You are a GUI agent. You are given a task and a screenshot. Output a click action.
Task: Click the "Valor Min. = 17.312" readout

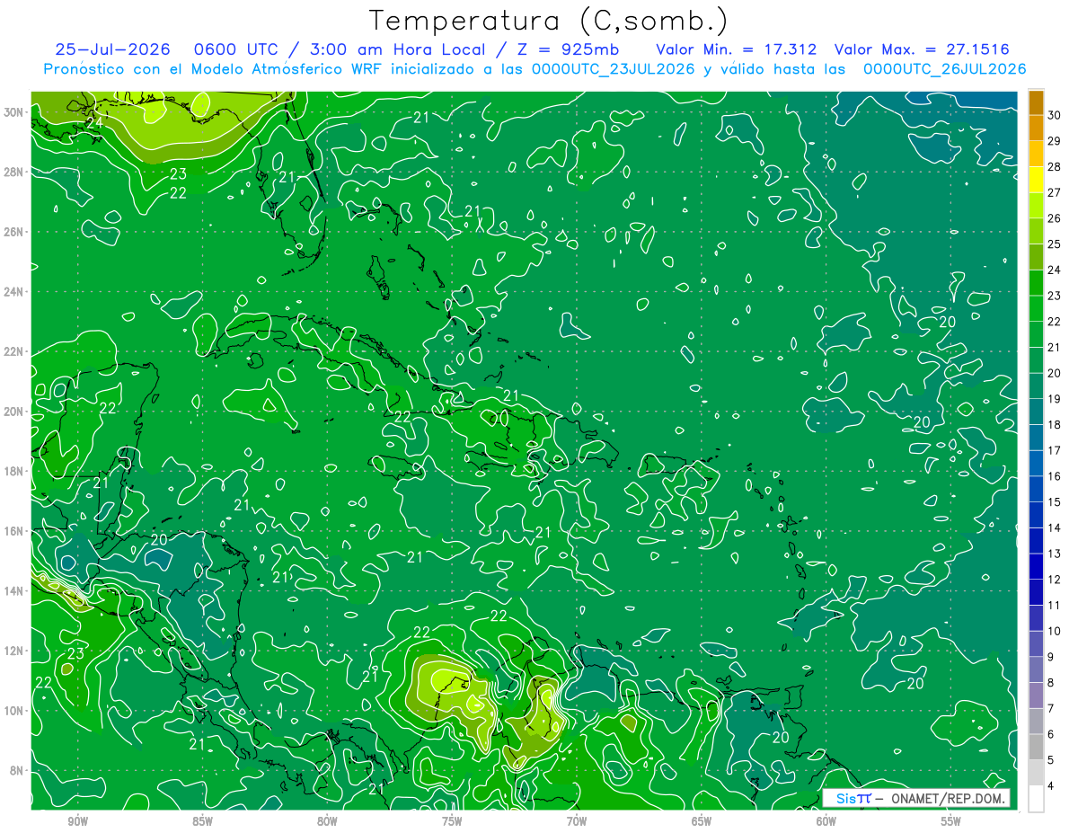tap(737, 49)
